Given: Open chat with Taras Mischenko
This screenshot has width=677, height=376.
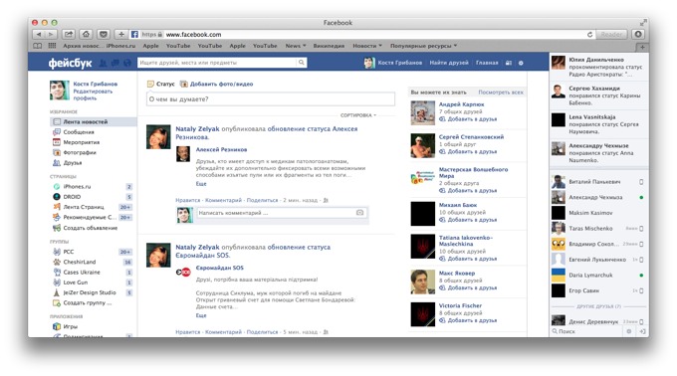Looking at the screenshot, I should coord(598,229).
